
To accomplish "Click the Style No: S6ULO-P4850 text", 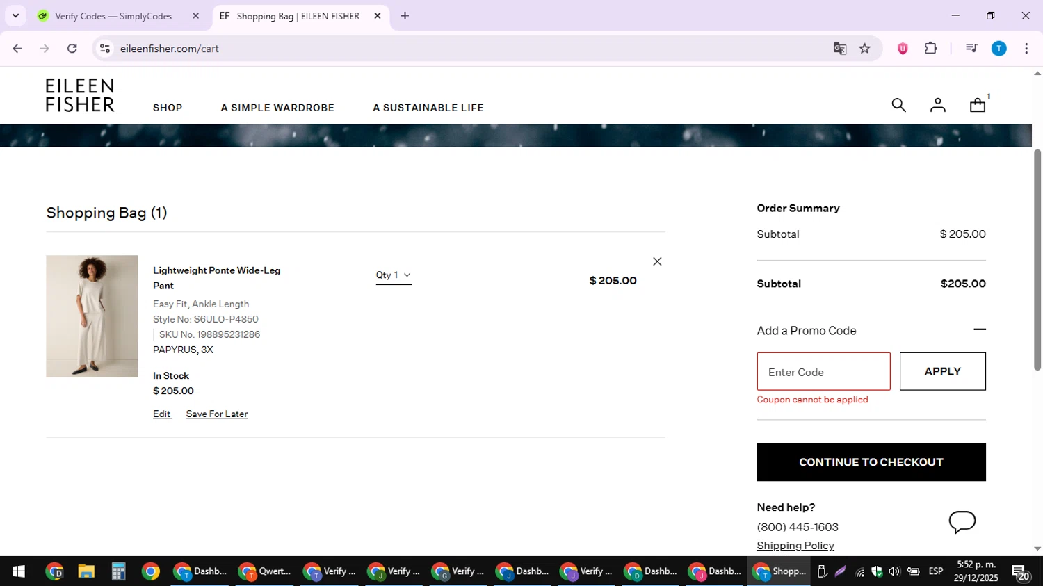I will (x=206, y=320).
